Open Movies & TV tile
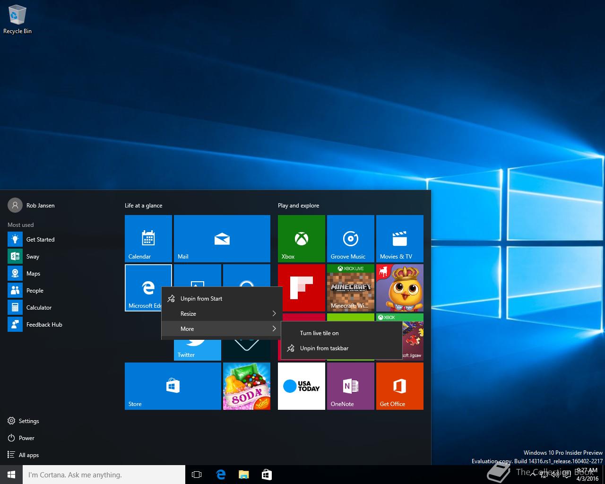Screen dimensions: 605x484 [400, 239]
